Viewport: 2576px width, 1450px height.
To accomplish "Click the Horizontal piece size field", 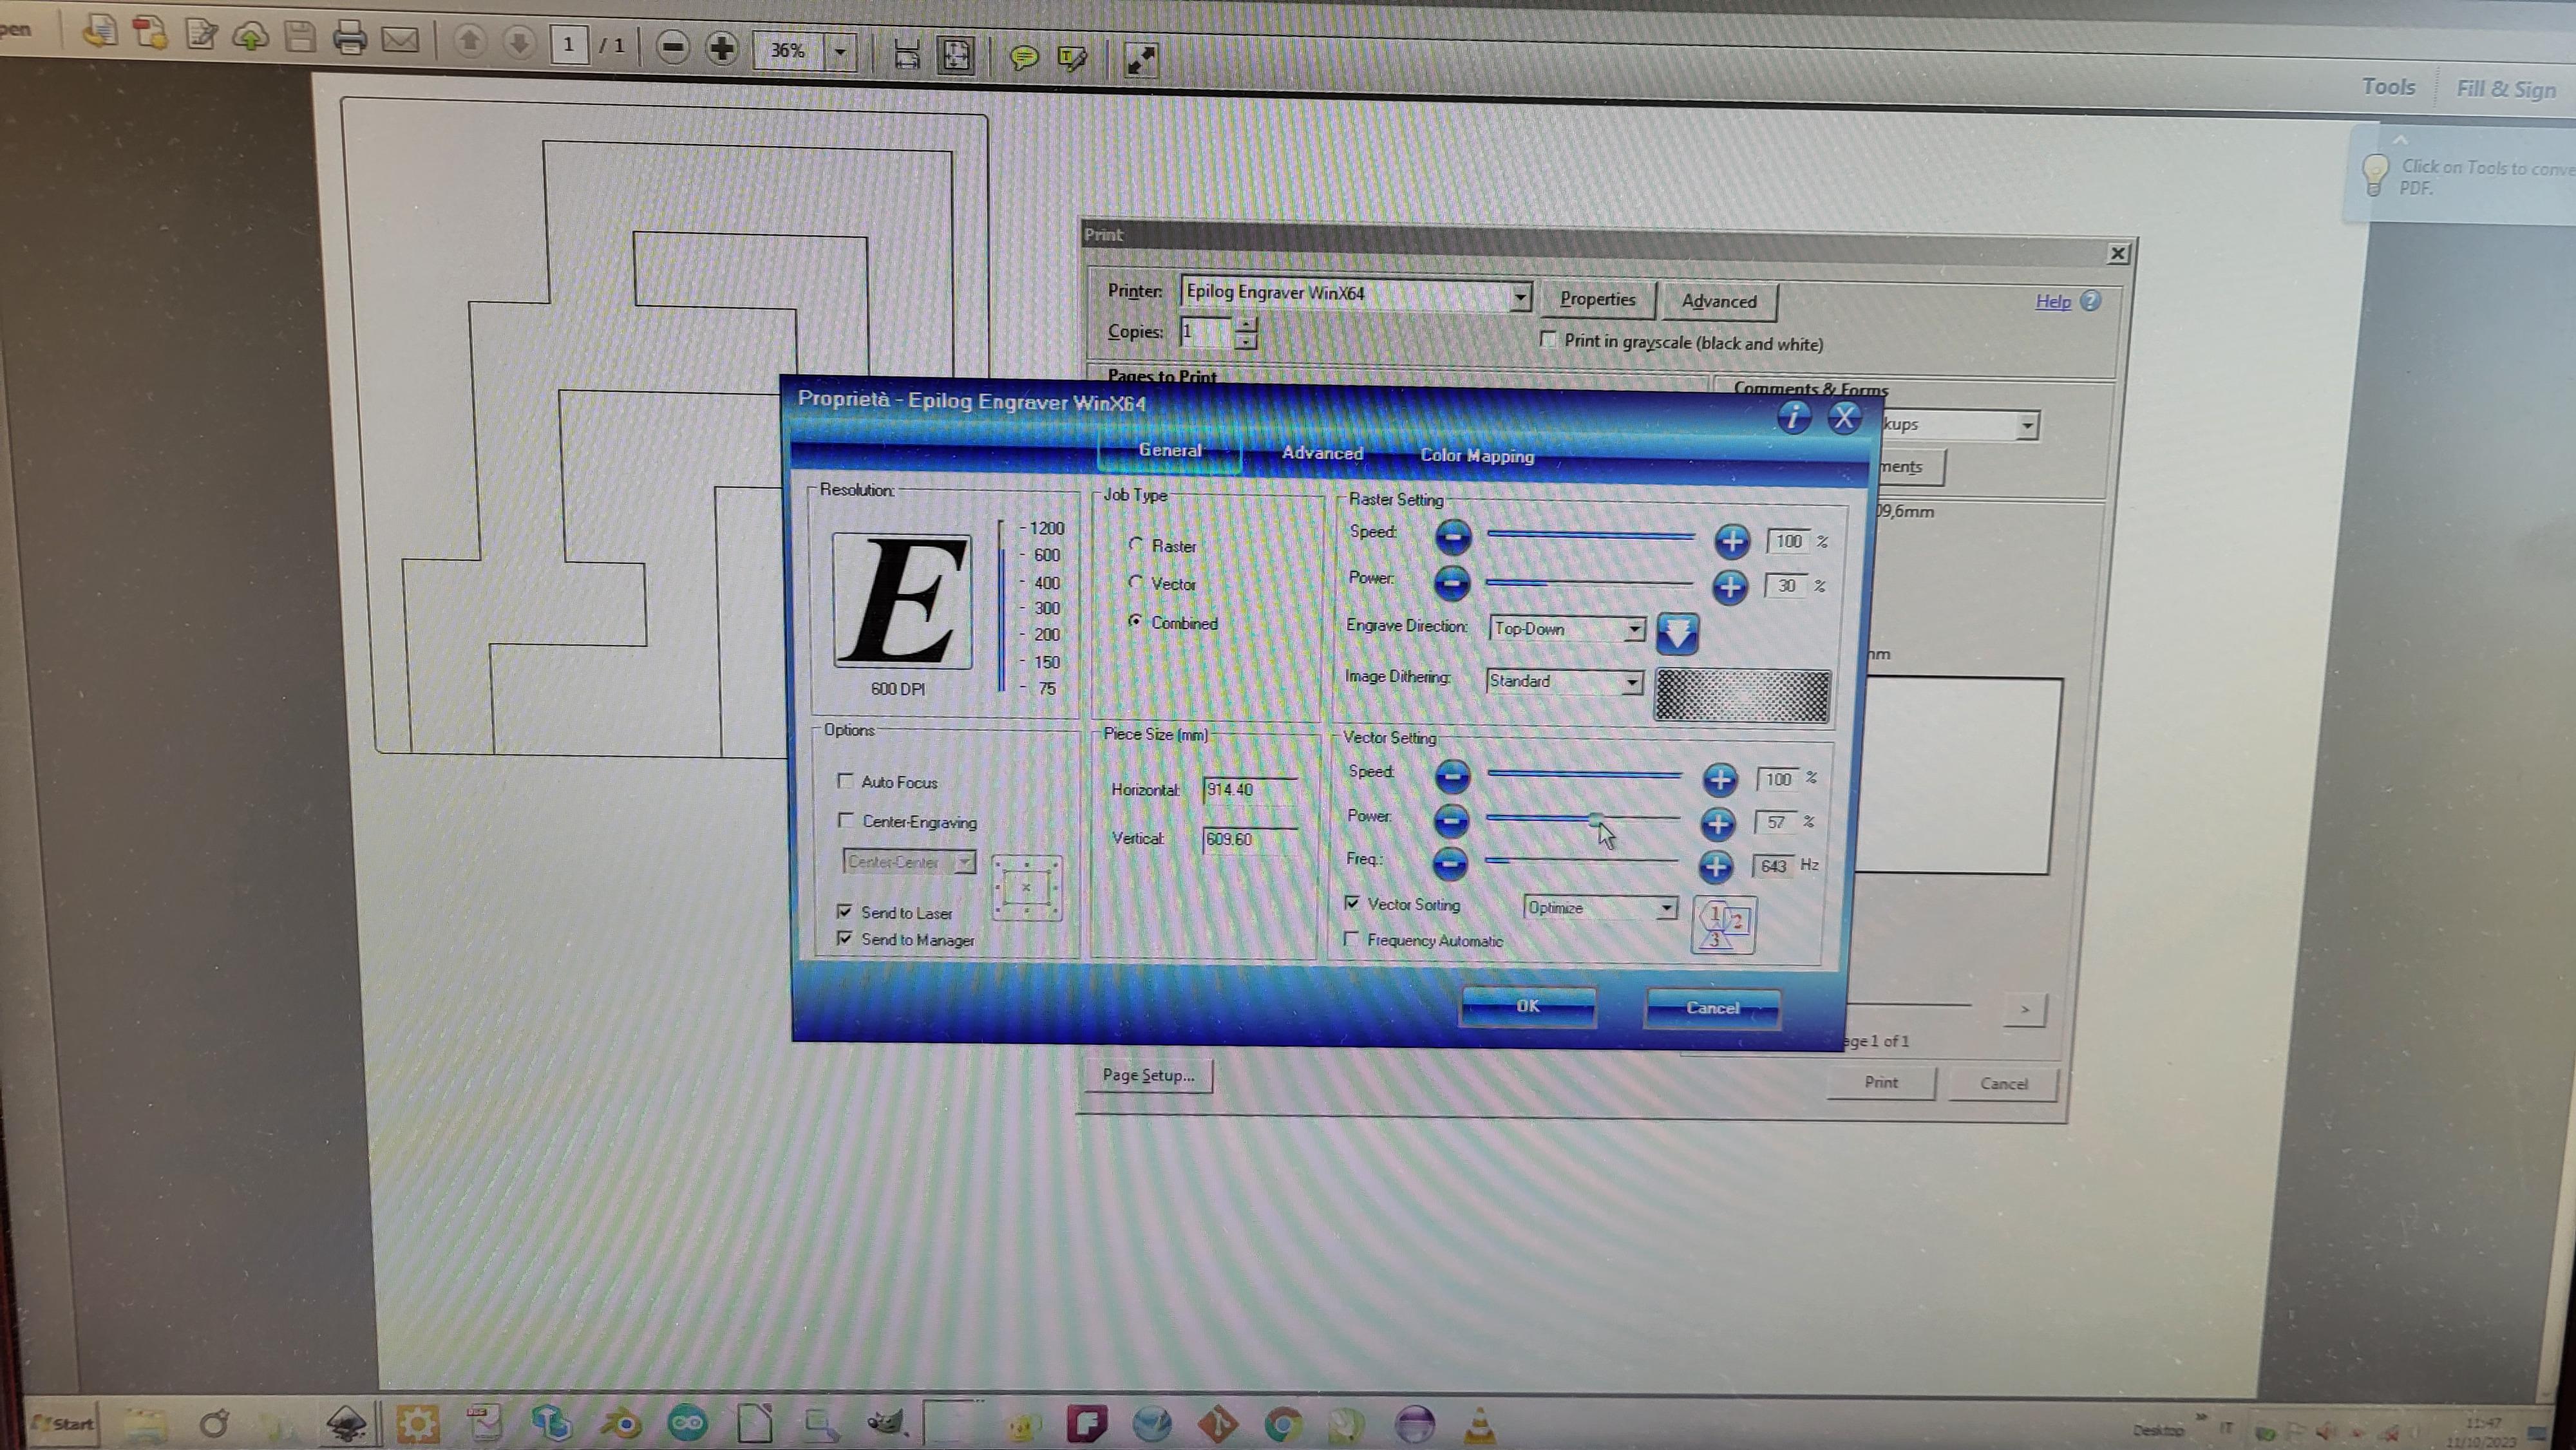I will click(x=1249, y=790).
